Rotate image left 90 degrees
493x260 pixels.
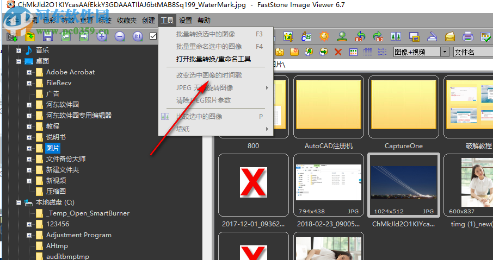pos(360,36)
